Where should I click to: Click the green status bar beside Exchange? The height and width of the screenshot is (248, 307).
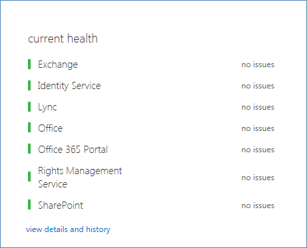tap(29, 64)
